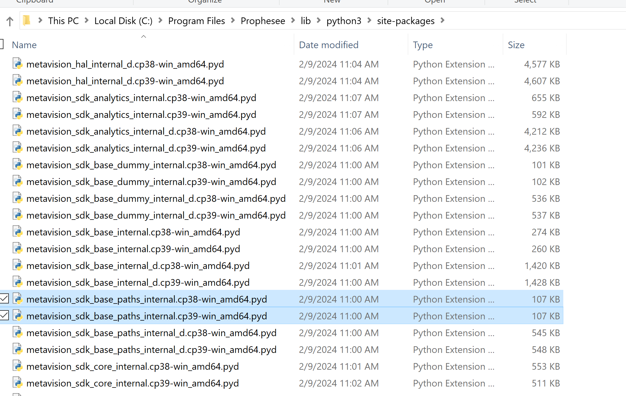This screenshot has height=396, width=626.
Task: Click icon of metavision_sdk_base_paths_internal_d.cp39-win_amd64.pyd
Action: point(18,349)
